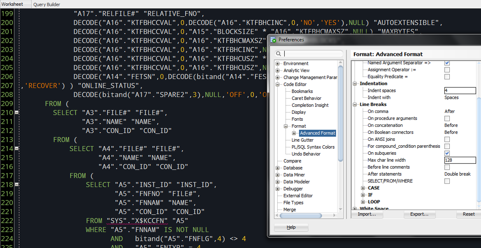
Task: Expand Change Management Parameters node
Action: [278, 78]
